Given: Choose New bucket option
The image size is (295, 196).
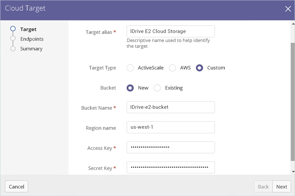Looking at the screenshot, I should point(130,88).
